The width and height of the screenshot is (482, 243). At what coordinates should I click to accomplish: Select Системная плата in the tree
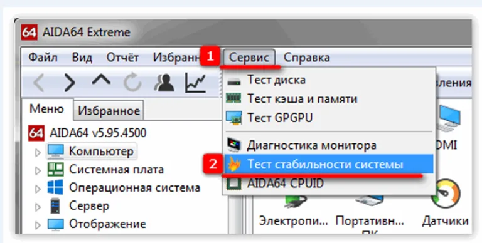116,169
